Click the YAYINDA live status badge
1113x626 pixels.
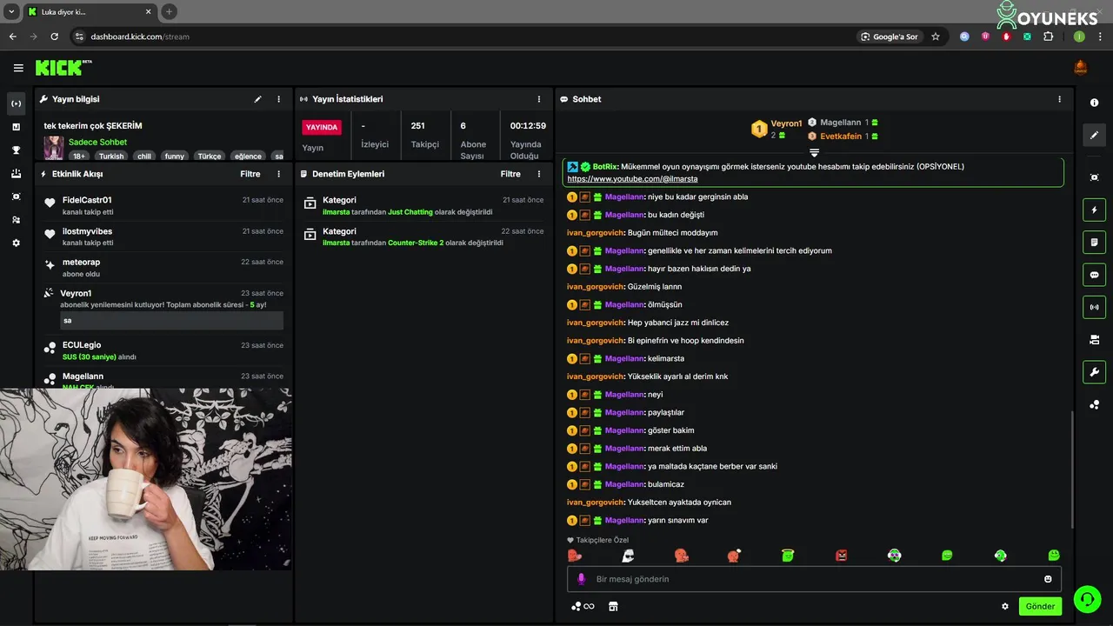coord(322,127)
